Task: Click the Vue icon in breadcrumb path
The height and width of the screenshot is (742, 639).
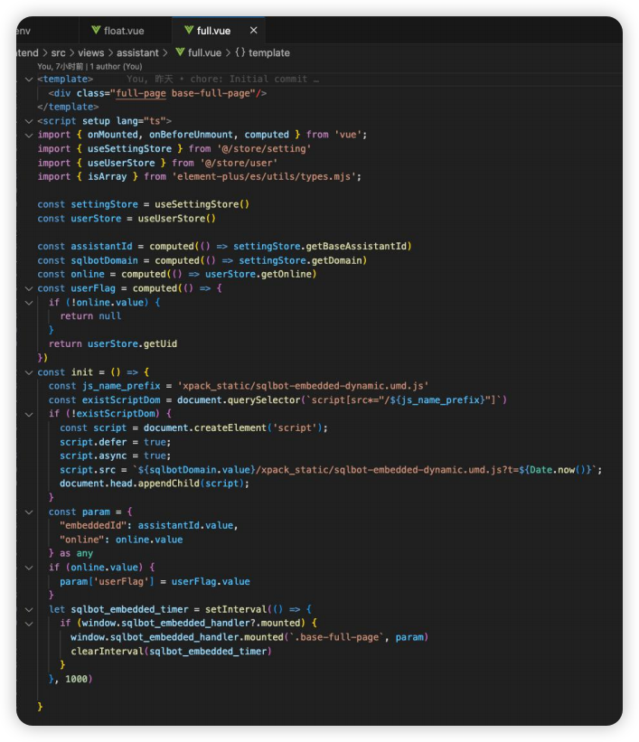Action: [x=180, y=53]
